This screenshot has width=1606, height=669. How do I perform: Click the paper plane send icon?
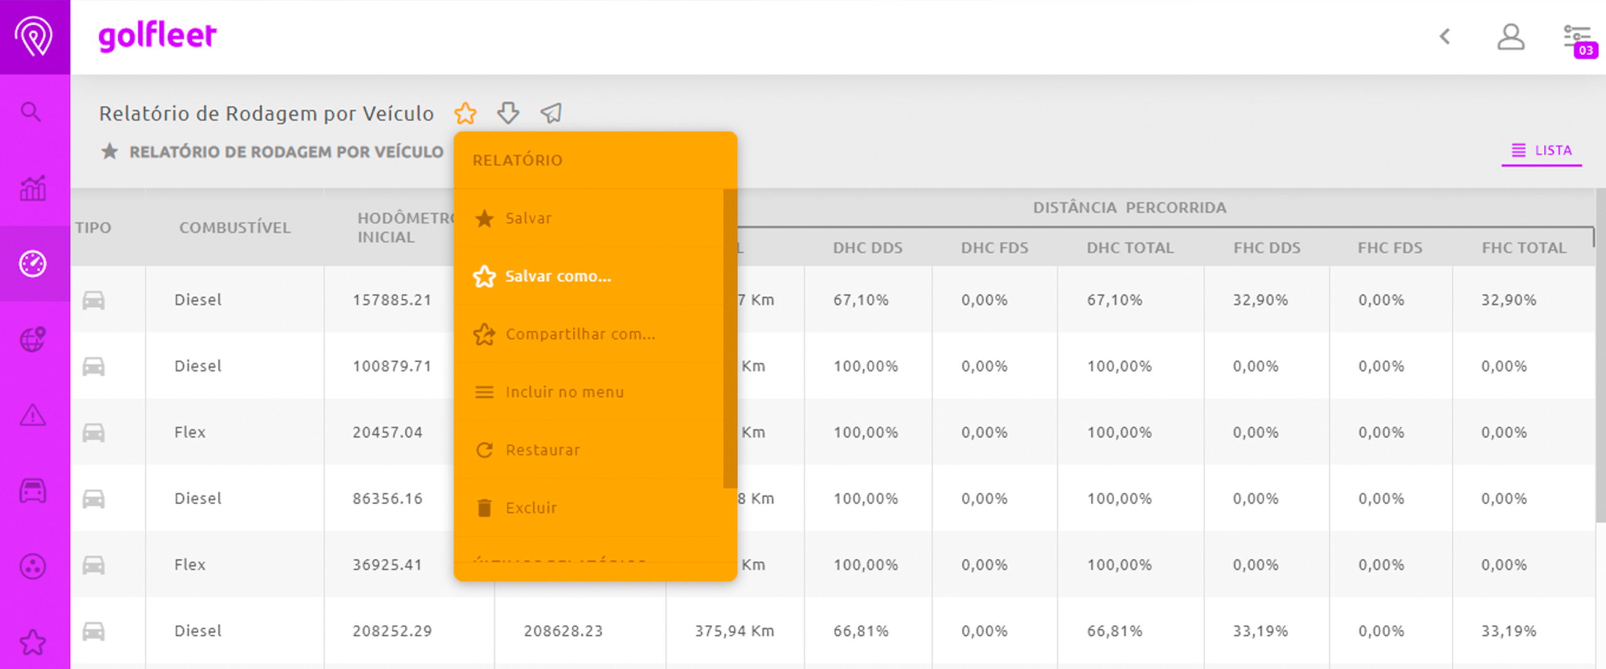551,113
